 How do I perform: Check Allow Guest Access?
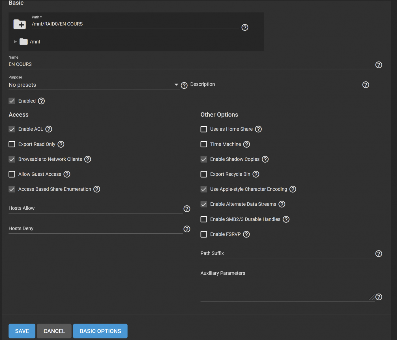pos(12,174)
